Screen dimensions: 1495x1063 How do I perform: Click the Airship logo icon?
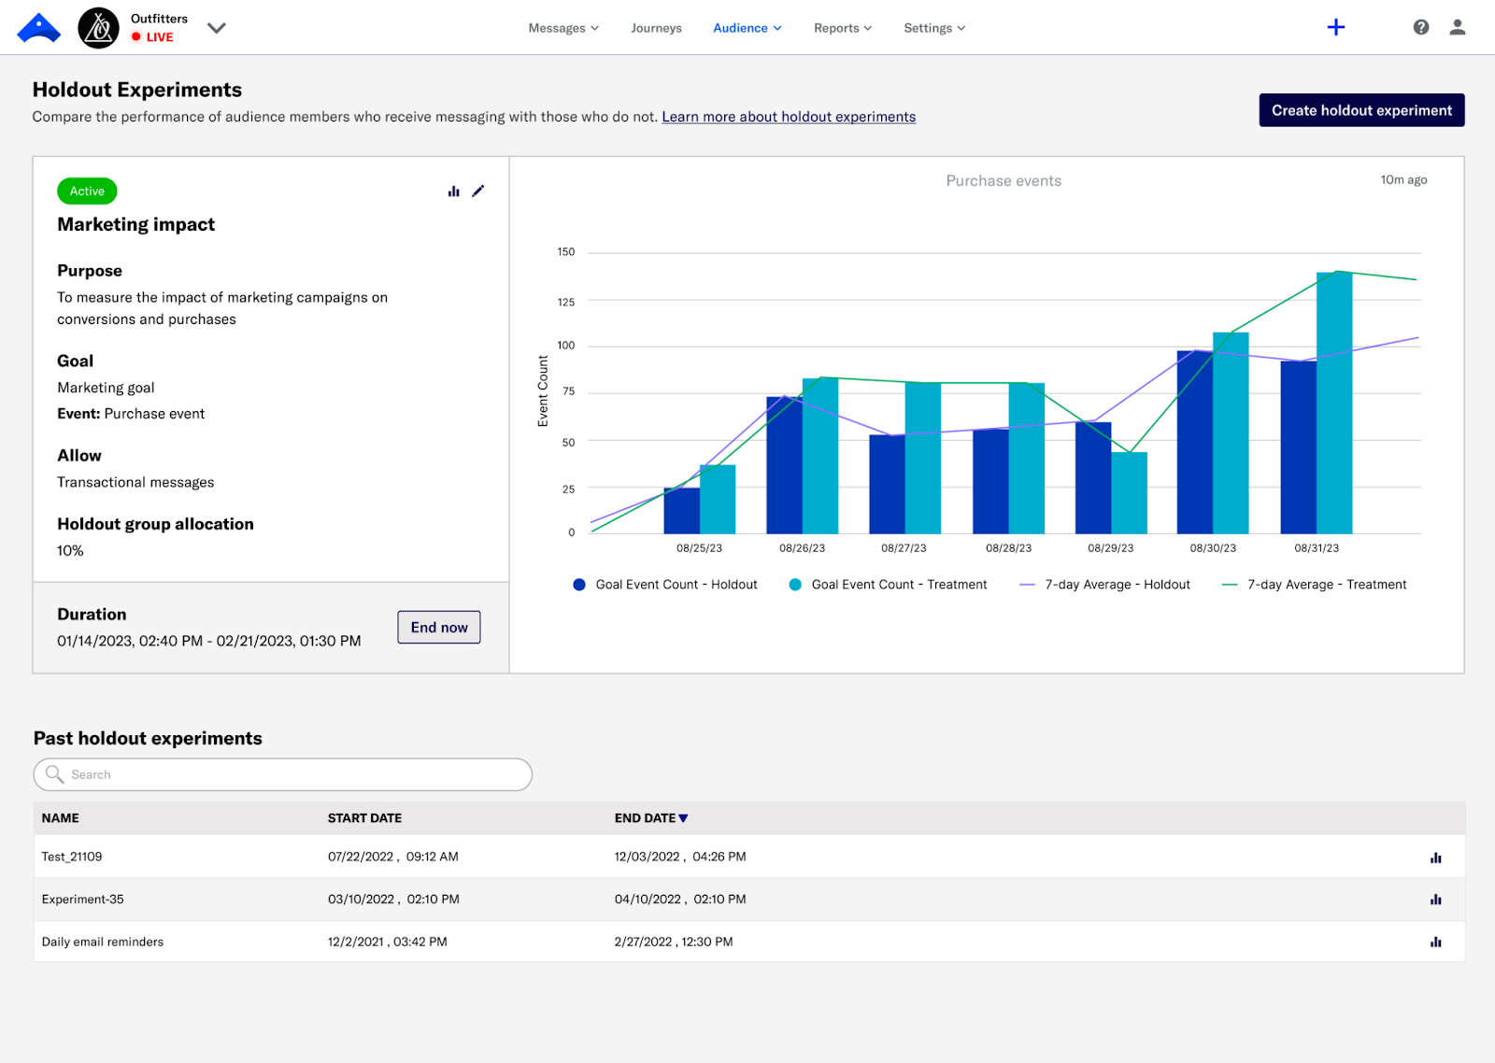pos(38,28)
